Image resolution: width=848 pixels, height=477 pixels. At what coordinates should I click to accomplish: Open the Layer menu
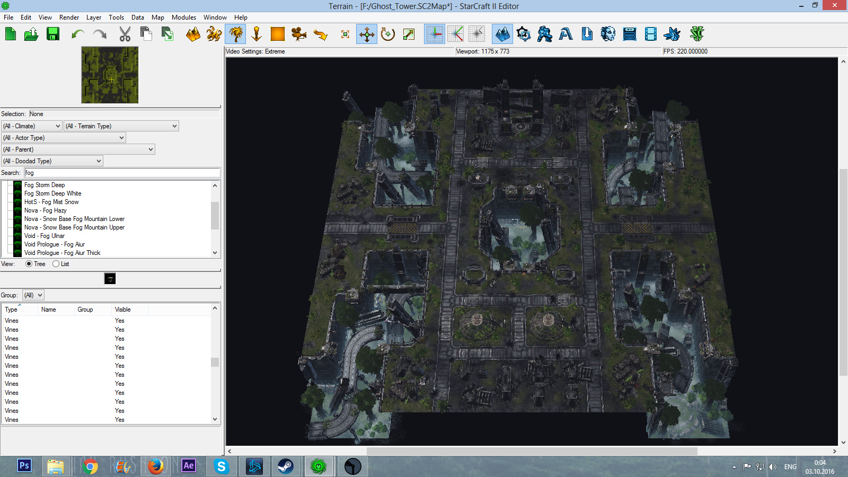pyautogui.click(x=94, y=17)
